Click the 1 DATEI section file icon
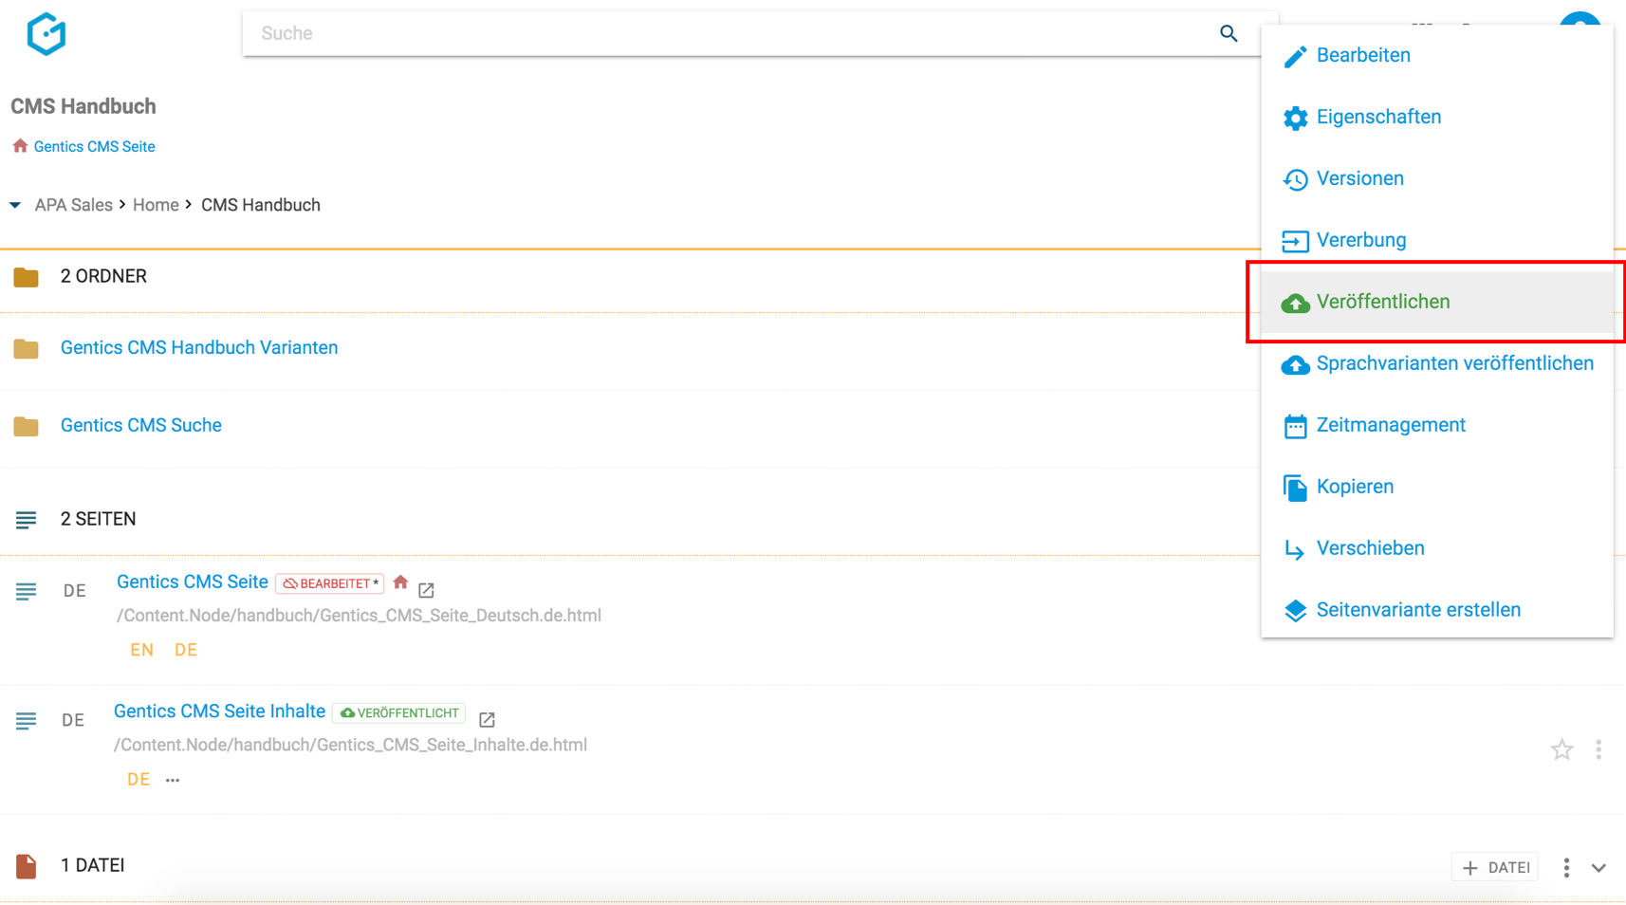The image size is (1626, 905). (x=26, y=866)
